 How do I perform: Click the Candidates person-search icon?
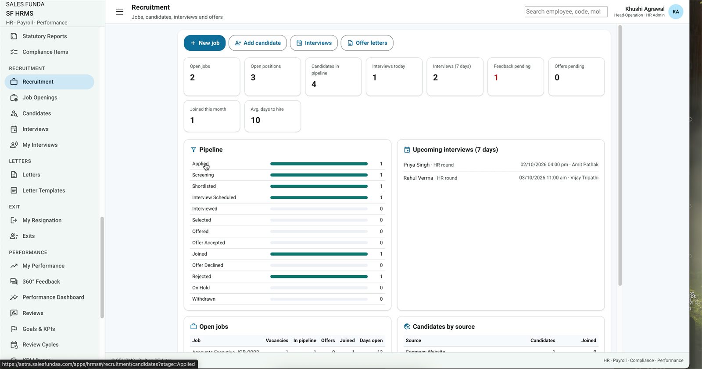14,113
